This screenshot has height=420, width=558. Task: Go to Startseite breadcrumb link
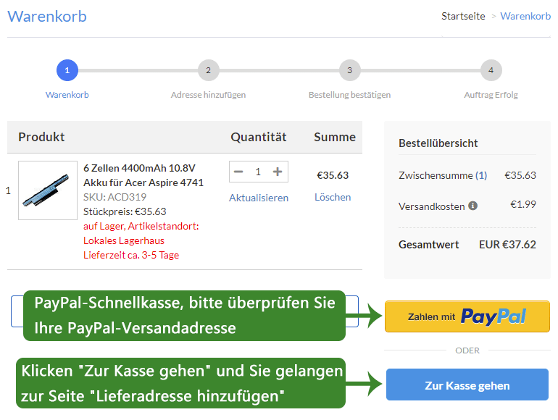point(463,16)
